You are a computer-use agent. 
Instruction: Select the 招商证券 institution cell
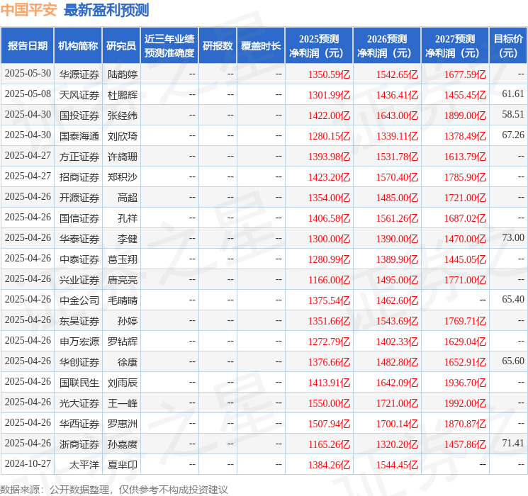pyautogui.click(x=79, y=177)
